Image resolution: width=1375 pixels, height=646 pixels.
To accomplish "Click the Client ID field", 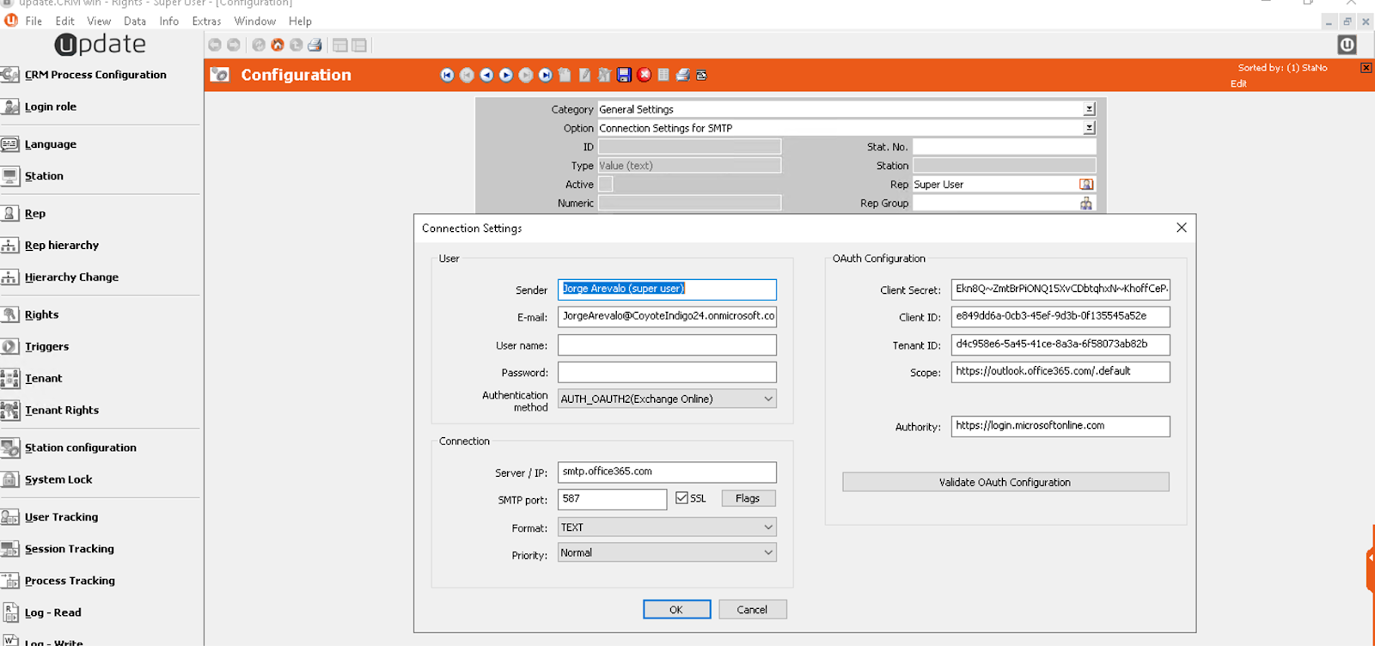I will coord(1060,317).
